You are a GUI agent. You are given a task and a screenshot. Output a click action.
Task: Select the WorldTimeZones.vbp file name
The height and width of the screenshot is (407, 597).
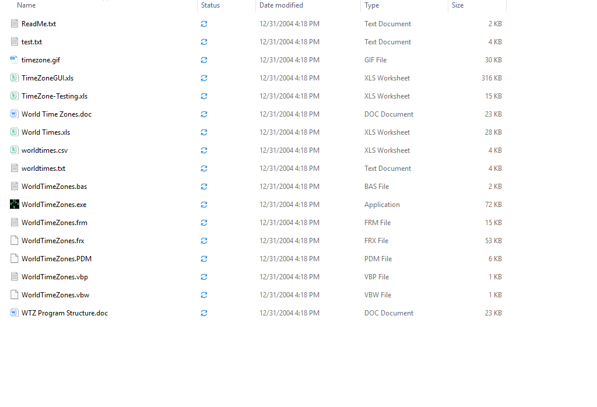tap(55, 277)
